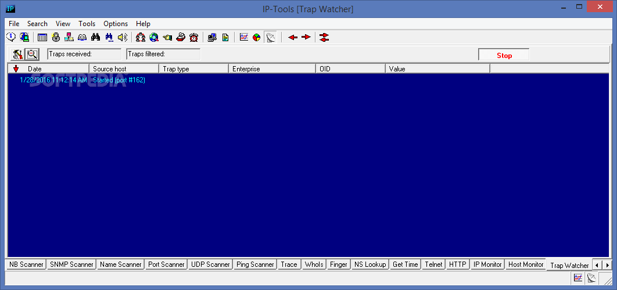
Task: Sort by the Date column header
Action: coord(49,69)
